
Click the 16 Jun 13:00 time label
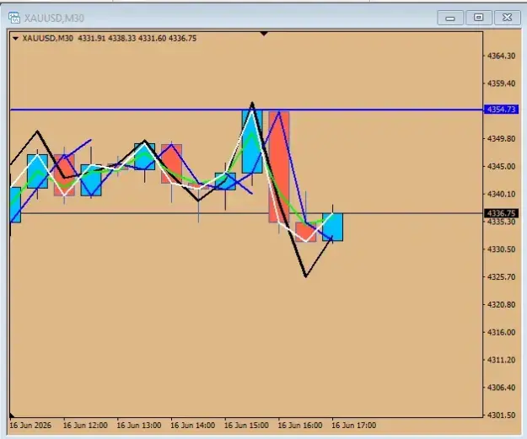click(139, 426)
